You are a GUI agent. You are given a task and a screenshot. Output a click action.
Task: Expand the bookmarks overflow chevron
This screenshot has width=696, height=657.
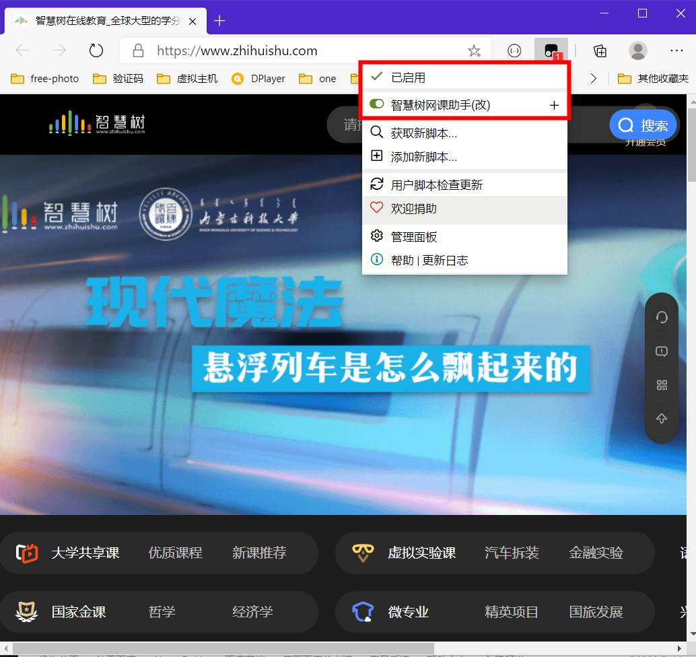coord(594,79)
